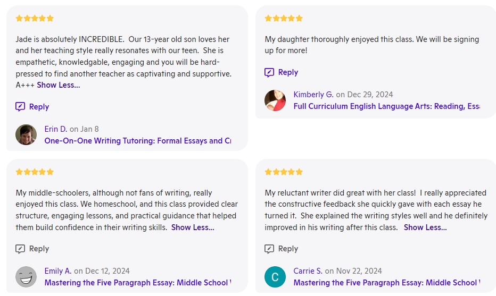Click the Emily A. reviewer name

pyautogui.click(x=58, y=271)
